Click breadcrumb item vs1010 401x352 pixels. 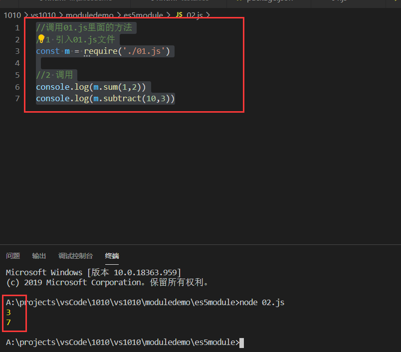[43, 15]
